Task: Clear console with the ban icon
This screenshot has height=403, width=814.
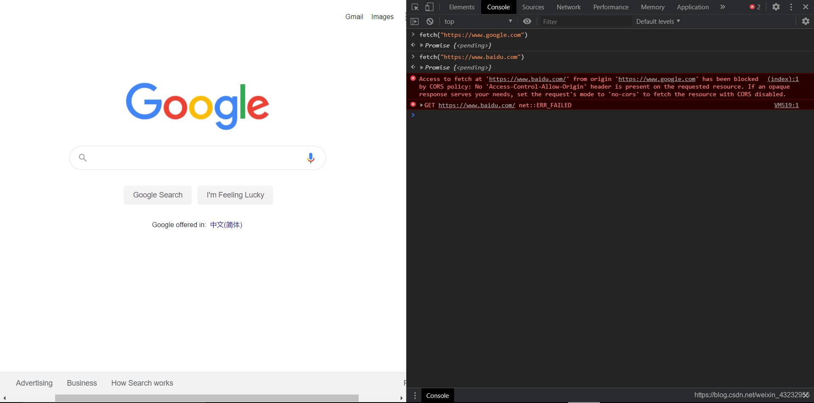Action: pyautogui.click(x=430, y=22)
